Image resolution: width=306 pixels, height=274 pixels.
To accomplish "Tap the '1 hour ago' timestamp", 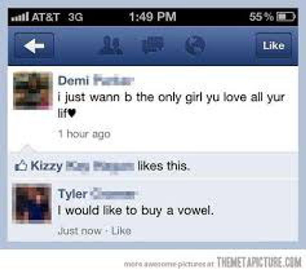I will point(84,134).
